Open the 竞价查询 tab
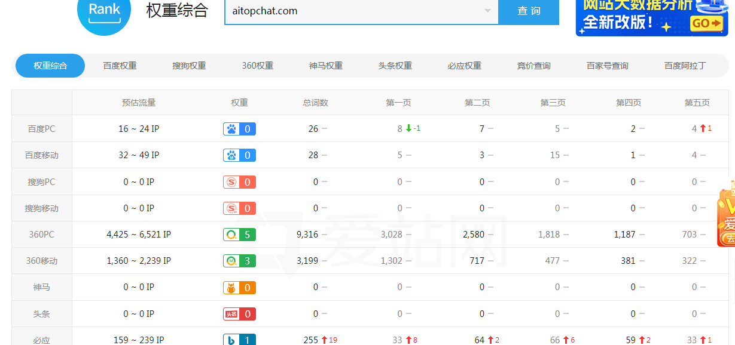 (534, 66)
